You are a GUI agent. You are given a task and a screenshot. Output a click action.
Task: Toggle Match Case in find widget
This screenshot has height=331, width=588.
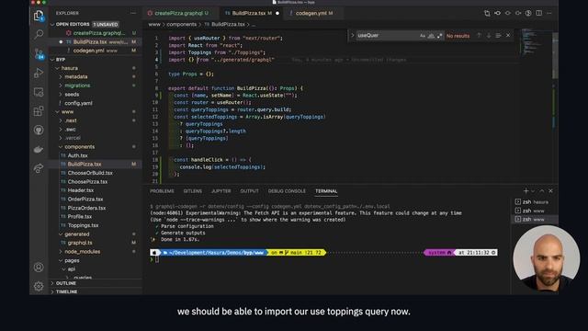click(x=423, y=36)
